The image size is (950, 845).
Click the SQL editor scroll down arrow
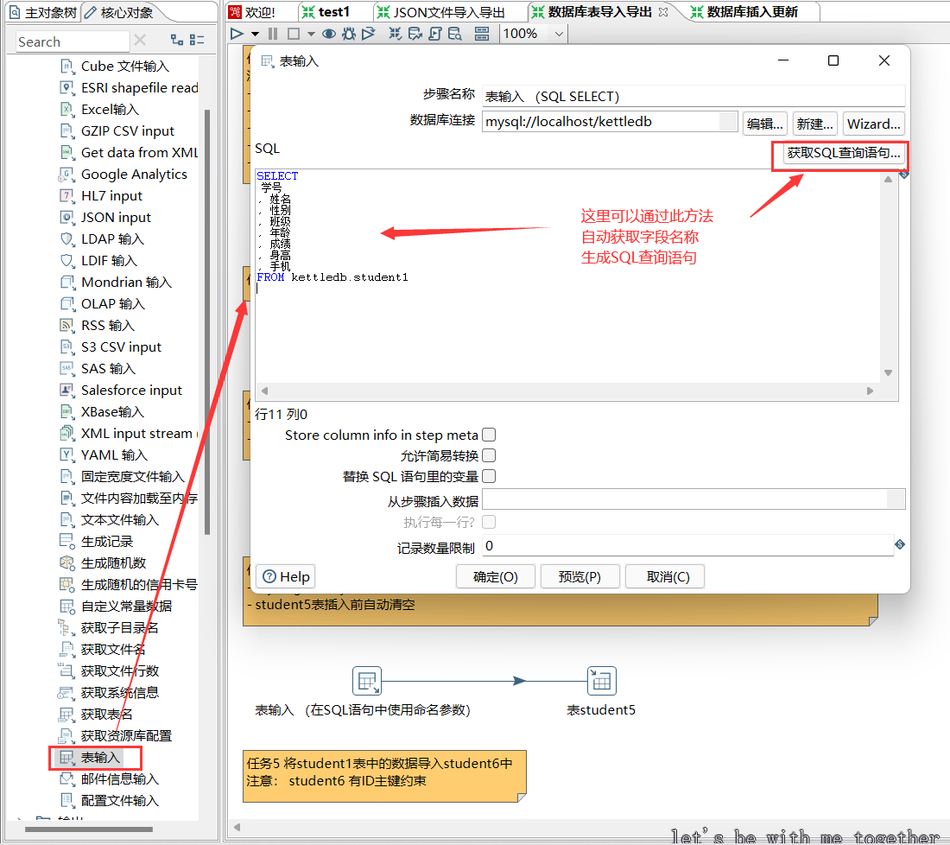[888, 372]
